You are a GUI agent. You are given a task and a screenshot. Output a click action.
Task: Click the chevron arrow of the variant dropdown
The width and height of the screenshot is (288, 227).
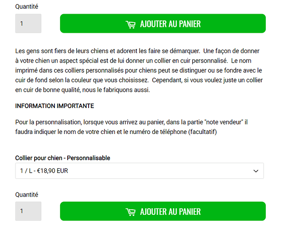click(x=256, y=171)
